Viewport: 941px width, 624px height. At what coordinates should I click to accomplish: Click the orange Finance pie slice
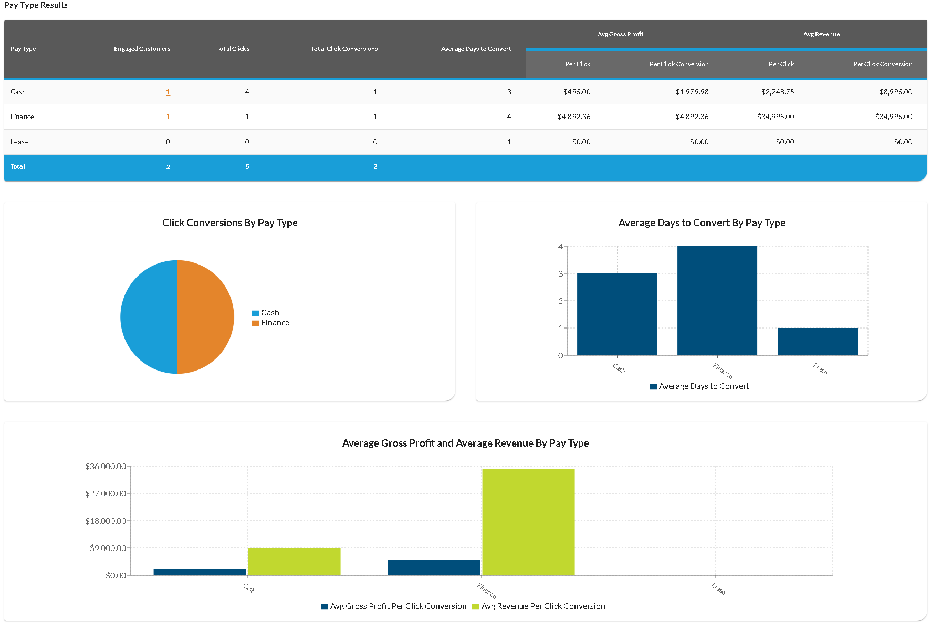[x=206, y=317]
